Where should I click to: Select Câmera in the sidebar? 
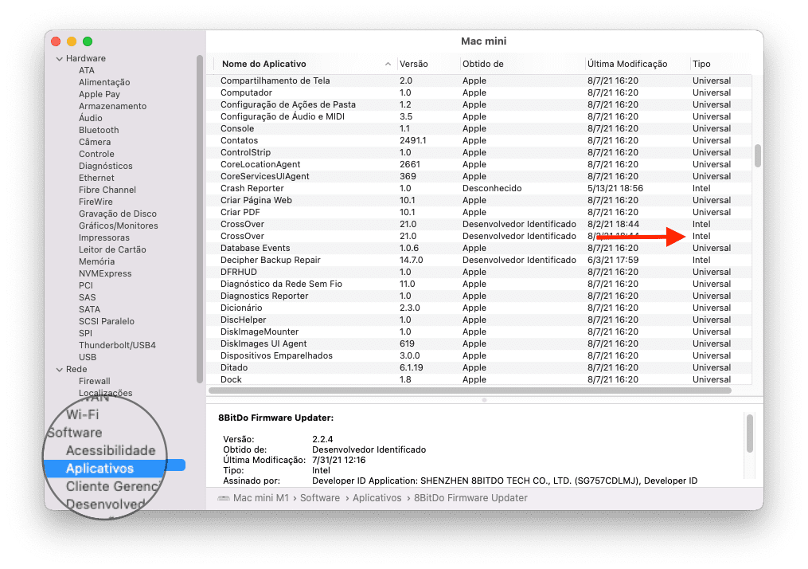coord(94,142)
